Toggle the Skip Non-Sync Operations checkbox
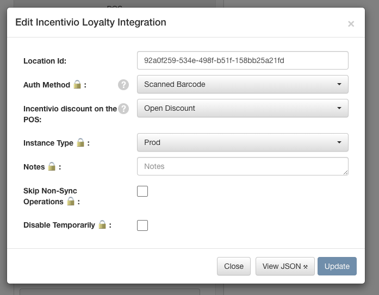This screenshot has width=379, height=295. click(x=142, y=191)
